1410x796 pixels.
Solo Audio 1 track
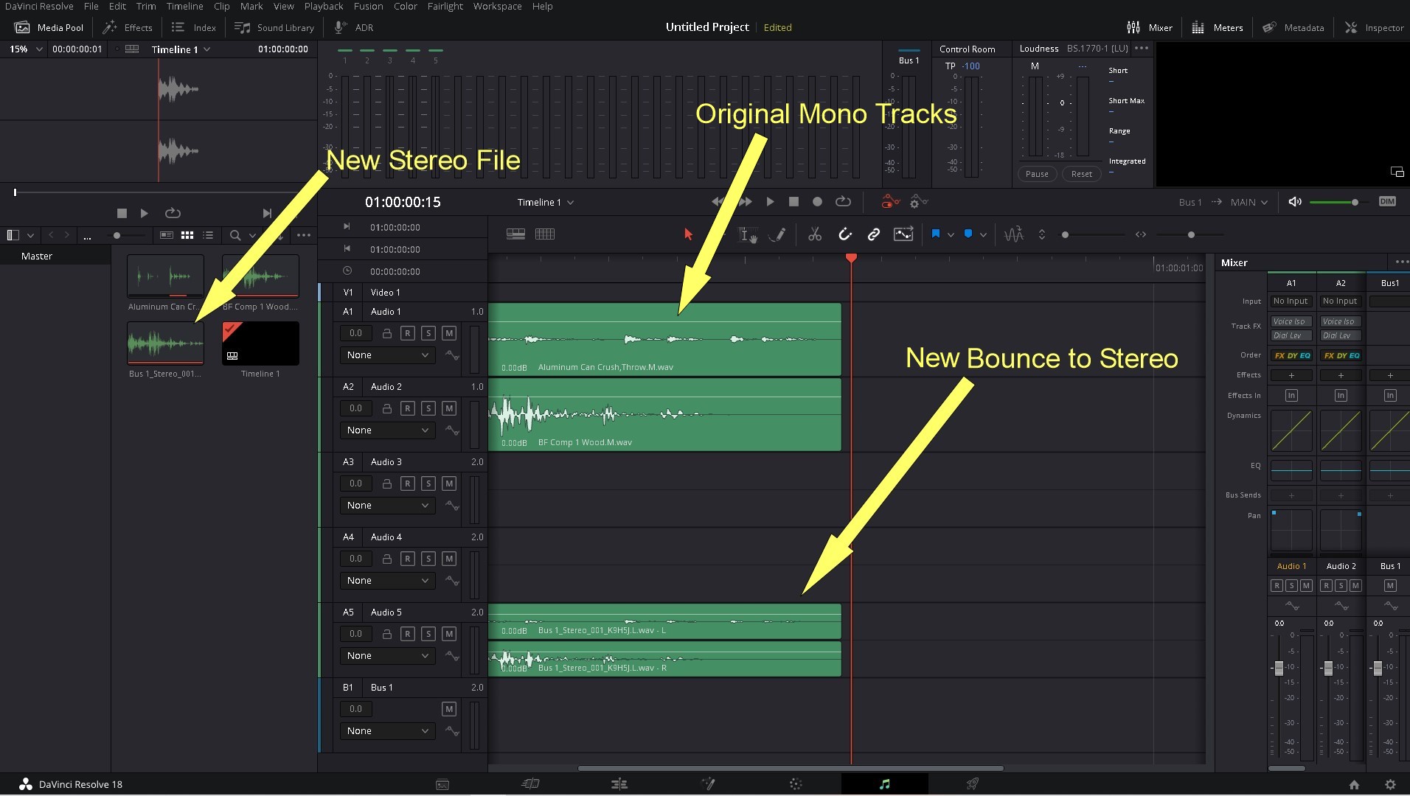tap(428, 333)
